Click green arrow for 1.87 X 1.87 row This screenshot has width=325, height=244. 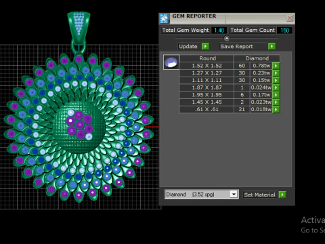(276, 87)
